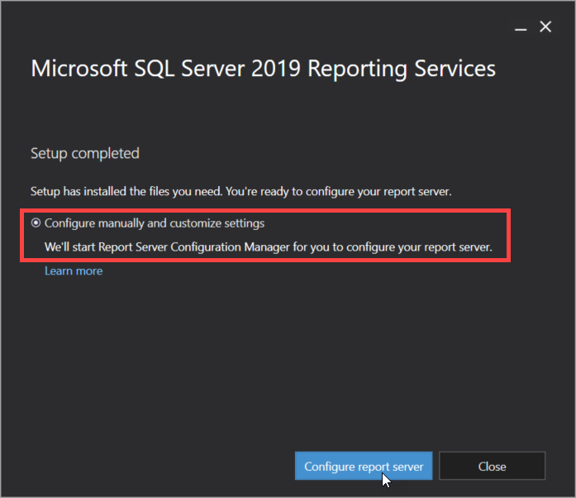Close the installer with the X icon
Viewport: 576px width, 498px height.
(x=545, y=26)
